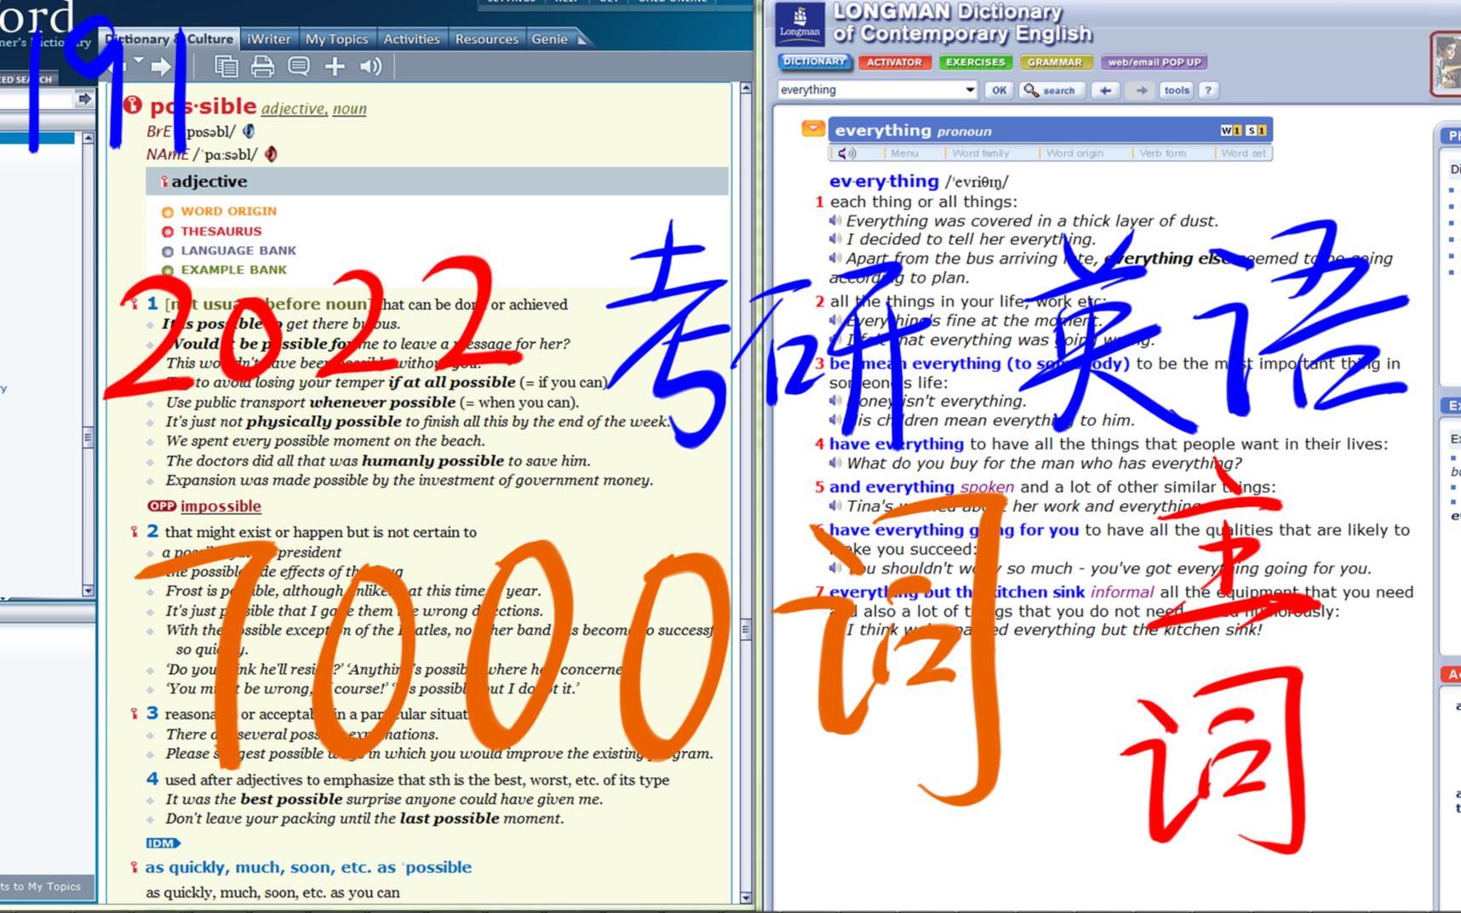The height and width of the screenshot is (913, 1461).
Task: Play audio for 'I decided to tell her' example
Action: tap(835, 239)
